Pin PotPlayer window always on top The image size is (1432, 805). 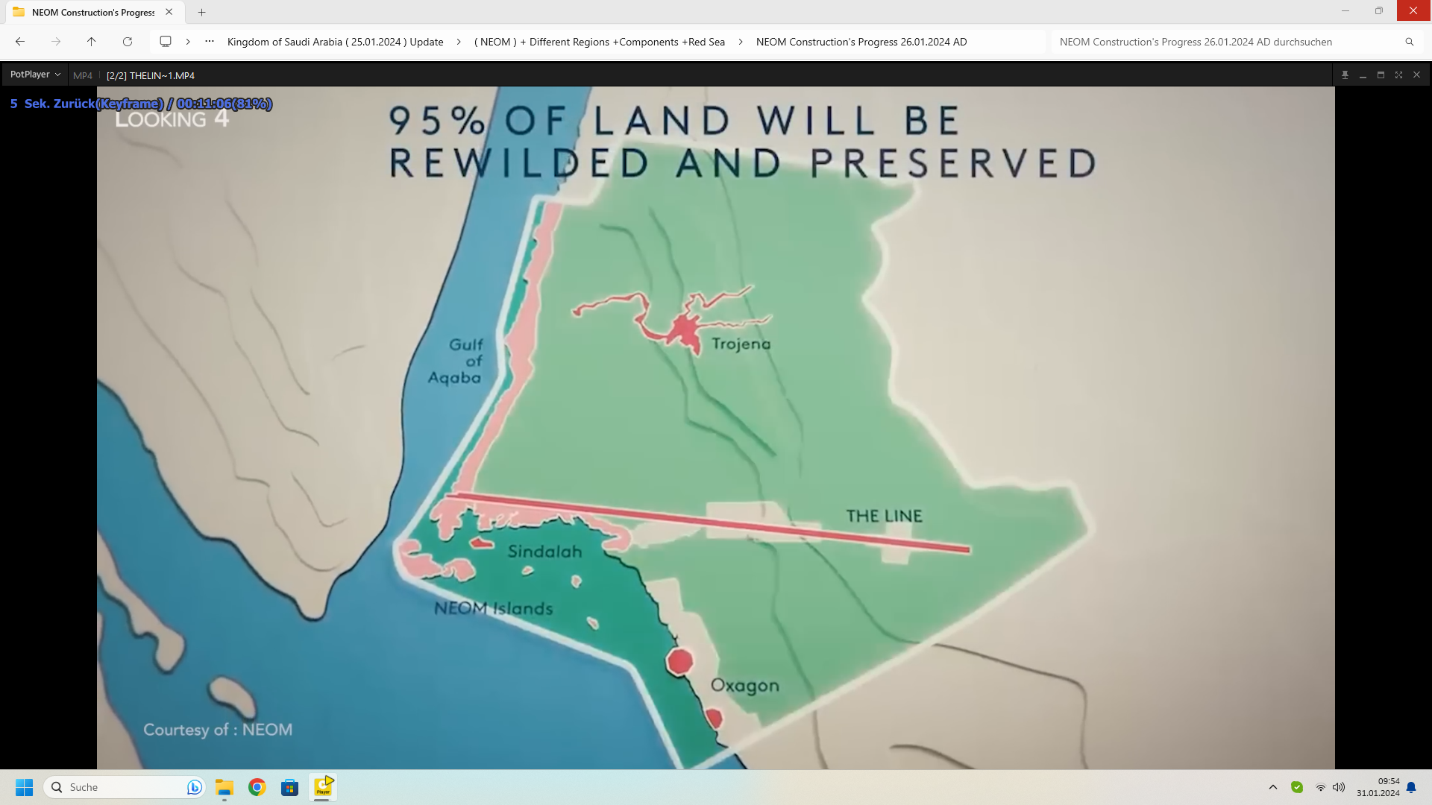1345,75
